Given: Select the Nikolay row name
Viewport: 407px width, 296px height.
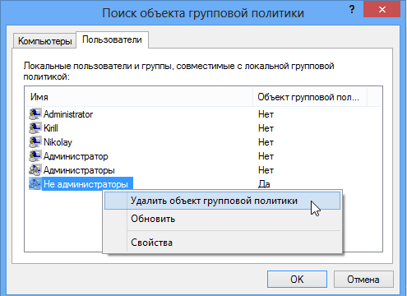Looking at the screenshot, I should click(x=58, y=142).
